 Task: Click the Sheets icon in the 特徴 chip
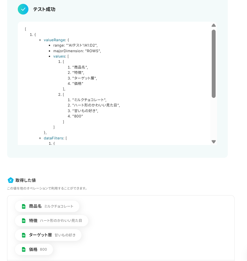pyautogui.click(x=24, y=221)
